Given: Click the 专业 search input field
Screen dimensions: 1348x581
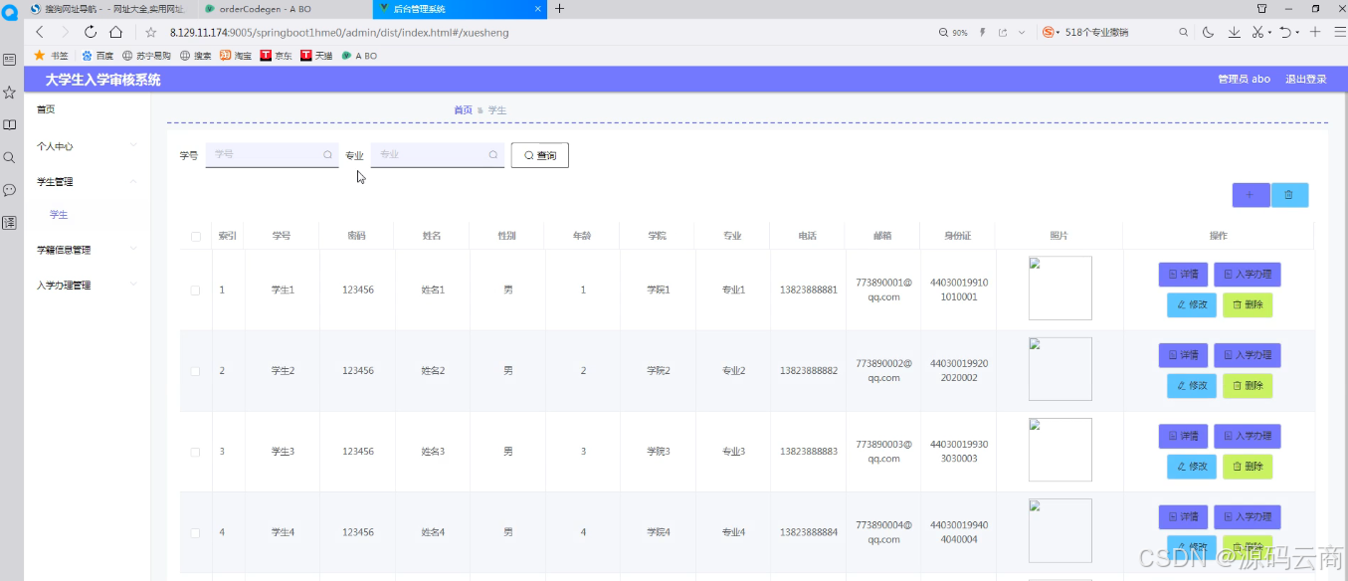Looking at the screenshot, I should click(438, 155).
